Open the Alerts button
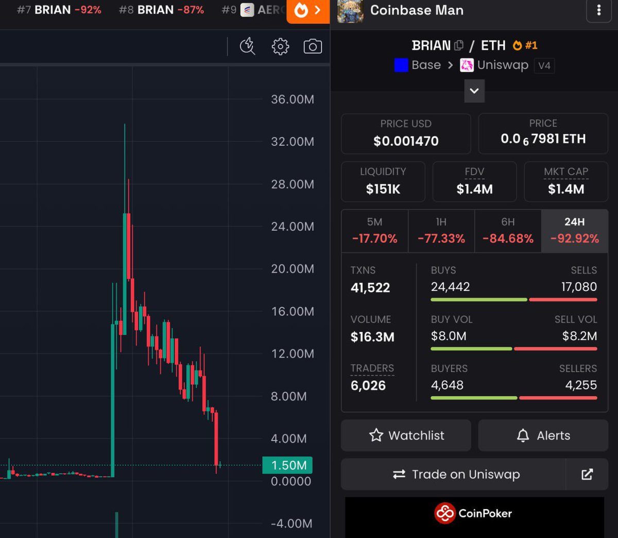 [x=543, y=436]
